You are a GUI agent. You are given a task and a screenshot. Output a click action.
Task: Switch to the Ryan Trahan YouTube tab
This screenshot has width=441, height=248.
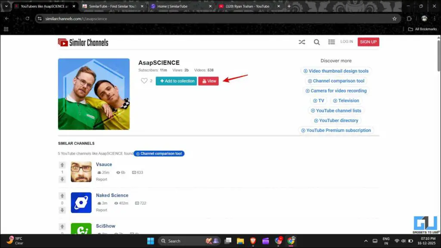point(247,6)
